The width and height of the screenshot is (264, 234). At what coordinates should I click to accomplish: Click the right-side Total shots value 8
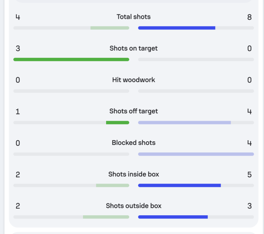[249, 17]
